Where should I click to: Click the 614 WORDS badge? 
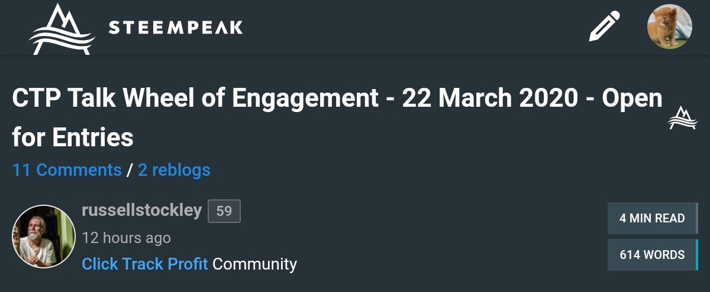point(651,255)
